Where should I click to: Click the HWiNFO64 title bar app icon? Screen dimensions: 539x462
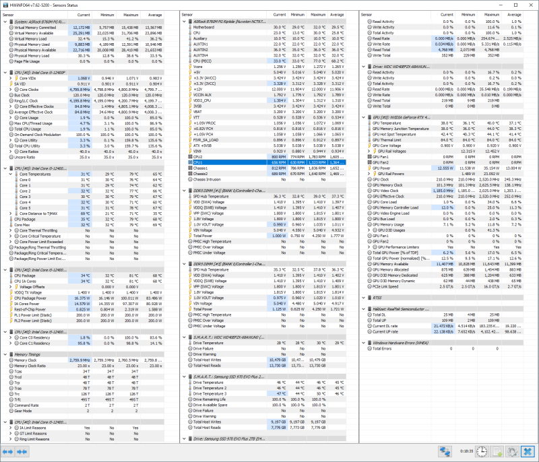click(5, 5)
